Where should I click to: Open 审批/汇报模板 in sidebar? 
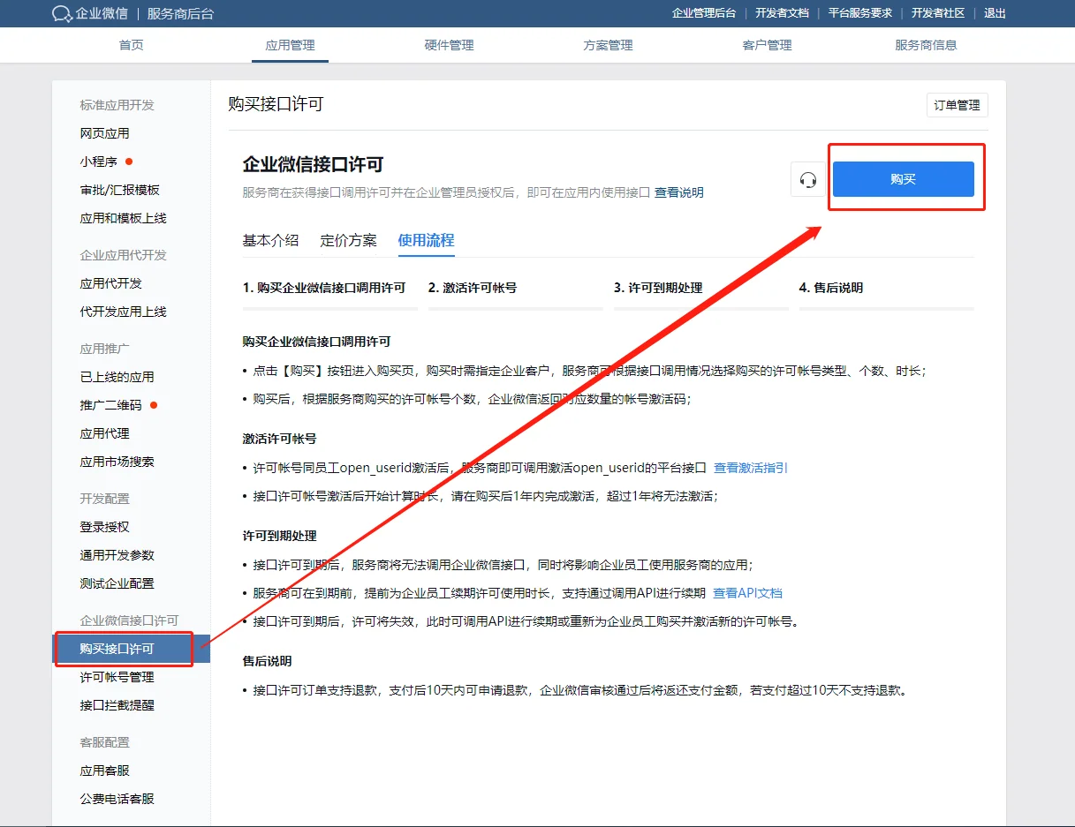pos(119,190)
